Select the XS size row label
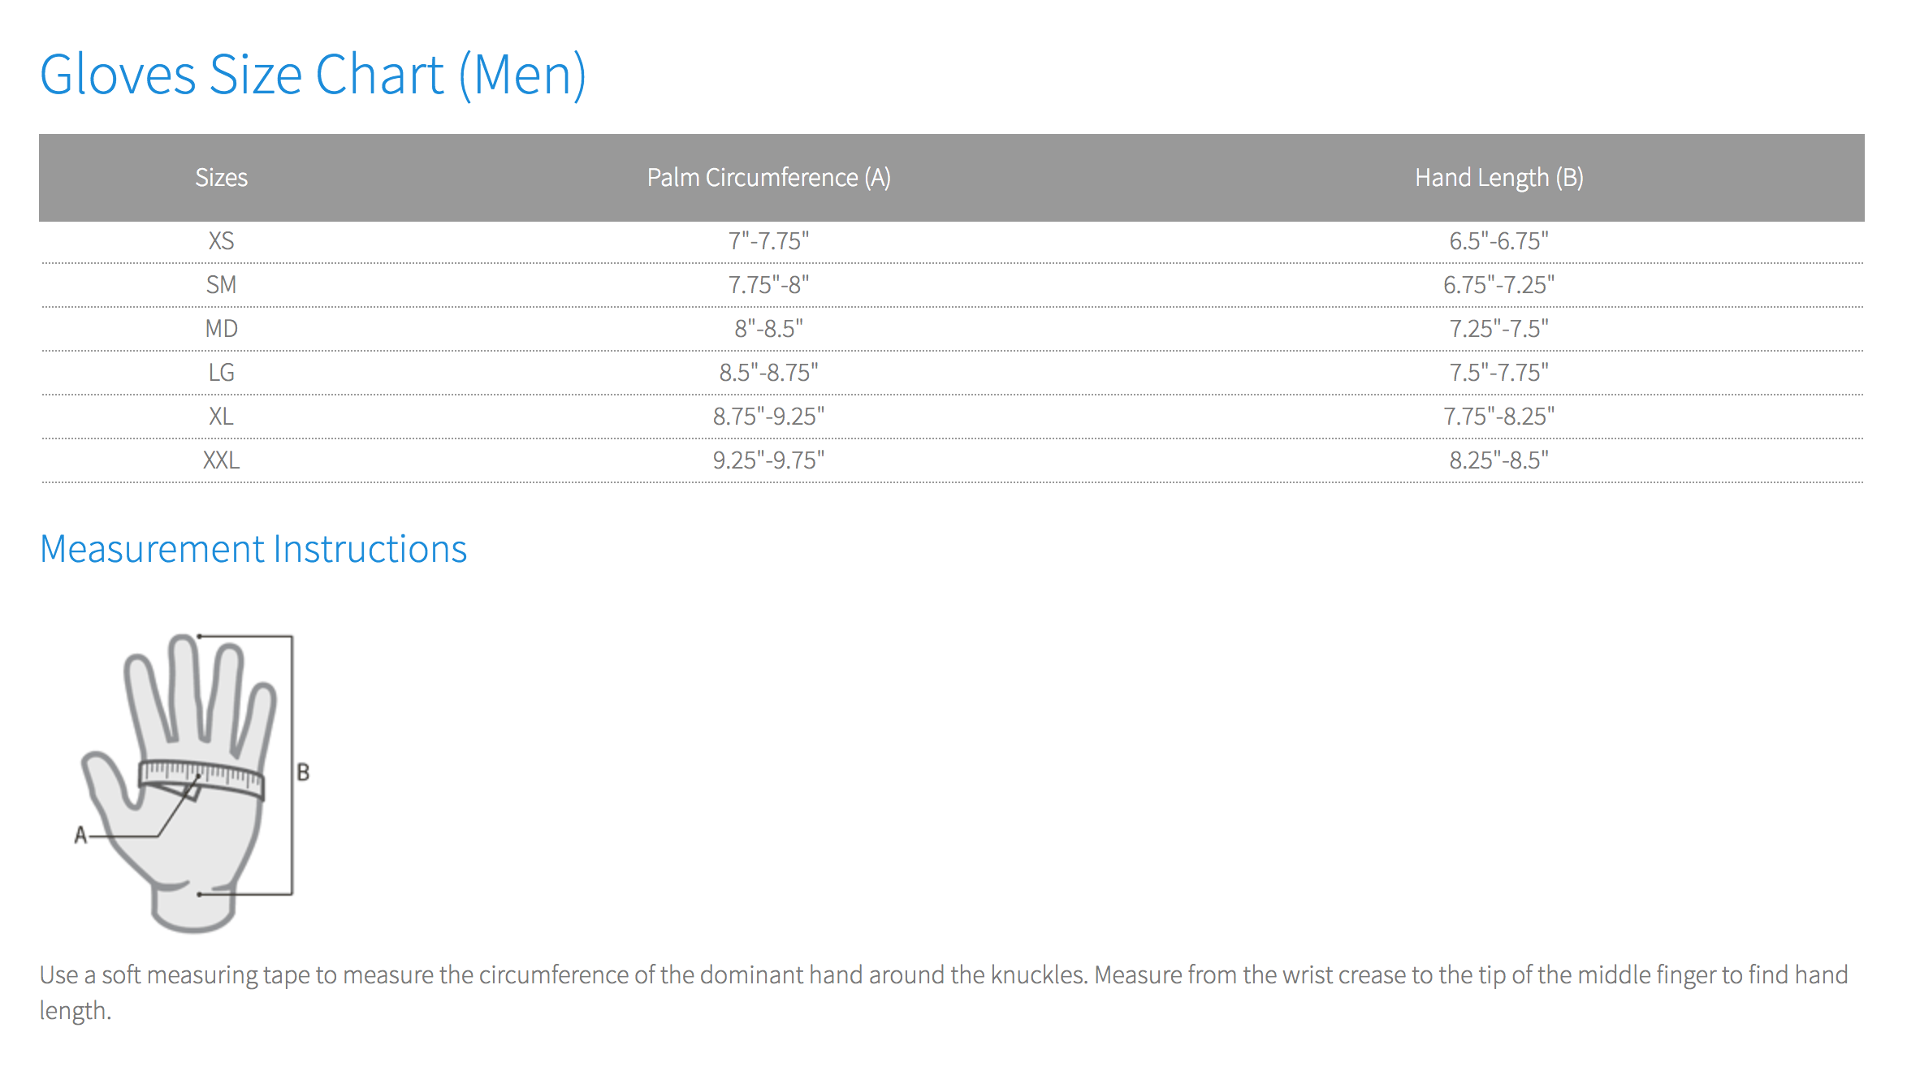 [x=221, y=241]
